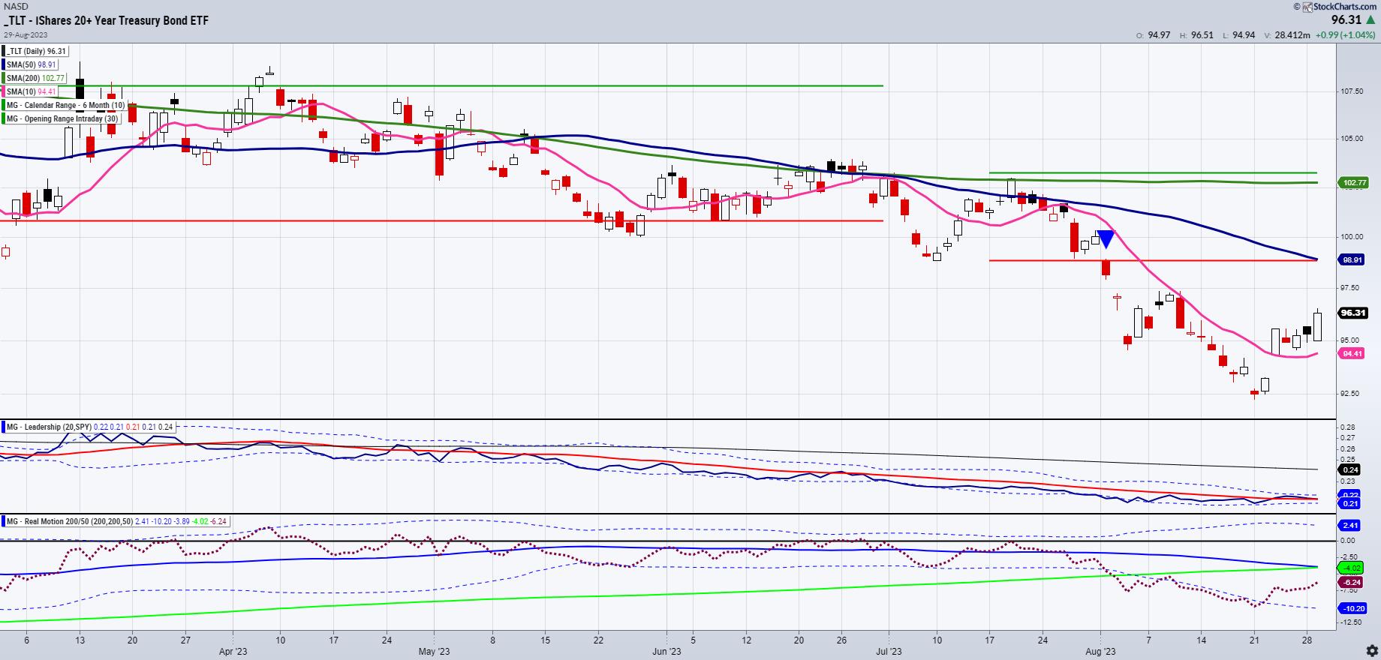The height and width of the screenshot is (660, 1381).
Task: Click the 96.31 last price tag on axis
Action: coord(1352,313)
